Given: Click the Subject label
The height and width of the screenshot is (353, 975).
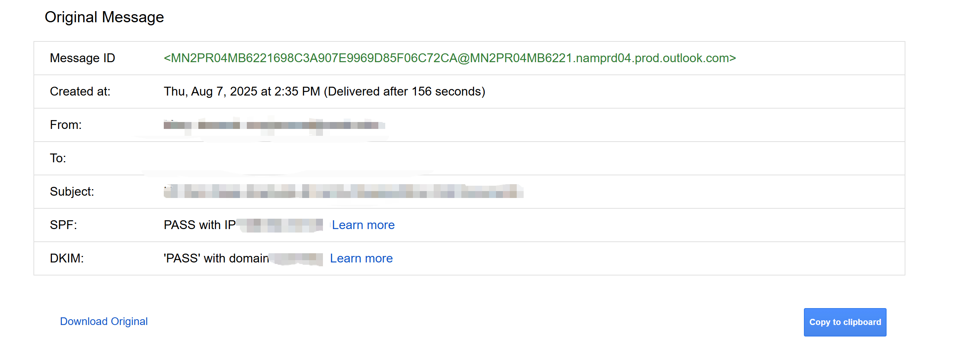Looking at the screenshot, I should point(72,191).
